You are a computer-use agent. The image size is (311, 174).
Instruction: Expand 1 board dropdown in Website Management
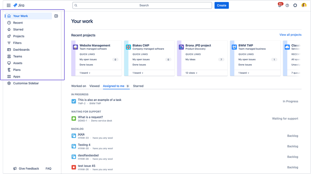[85, 73]
